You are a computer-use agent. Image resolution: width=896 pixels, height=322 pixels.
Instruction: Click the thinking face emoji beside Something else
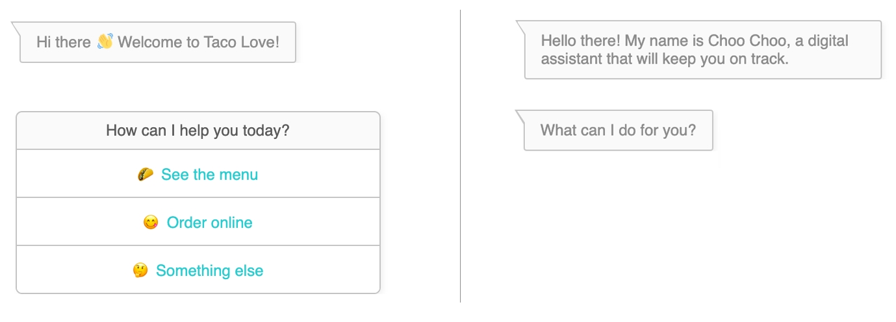click(x=140, y=271)
